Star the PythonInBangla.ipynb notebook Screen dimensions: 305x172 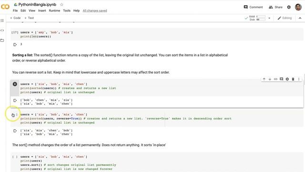click(61, 4)
